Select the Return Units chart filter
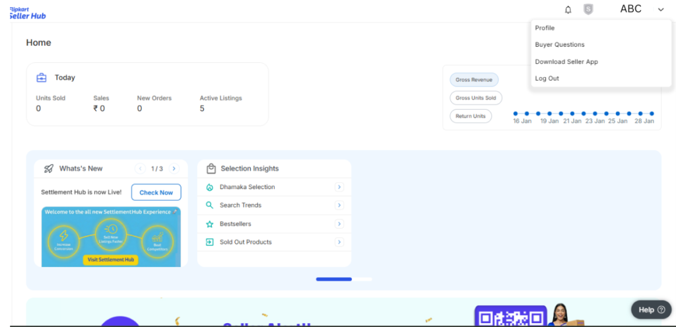 470,116
